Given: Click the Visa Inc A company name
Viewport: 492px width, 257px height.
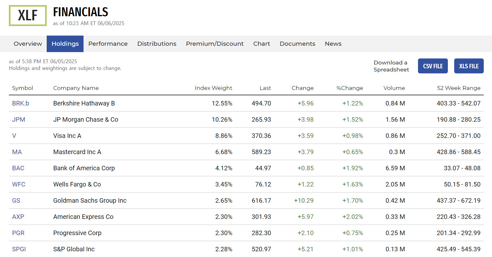Looking at the screenshot, I should tap(67, 136).
